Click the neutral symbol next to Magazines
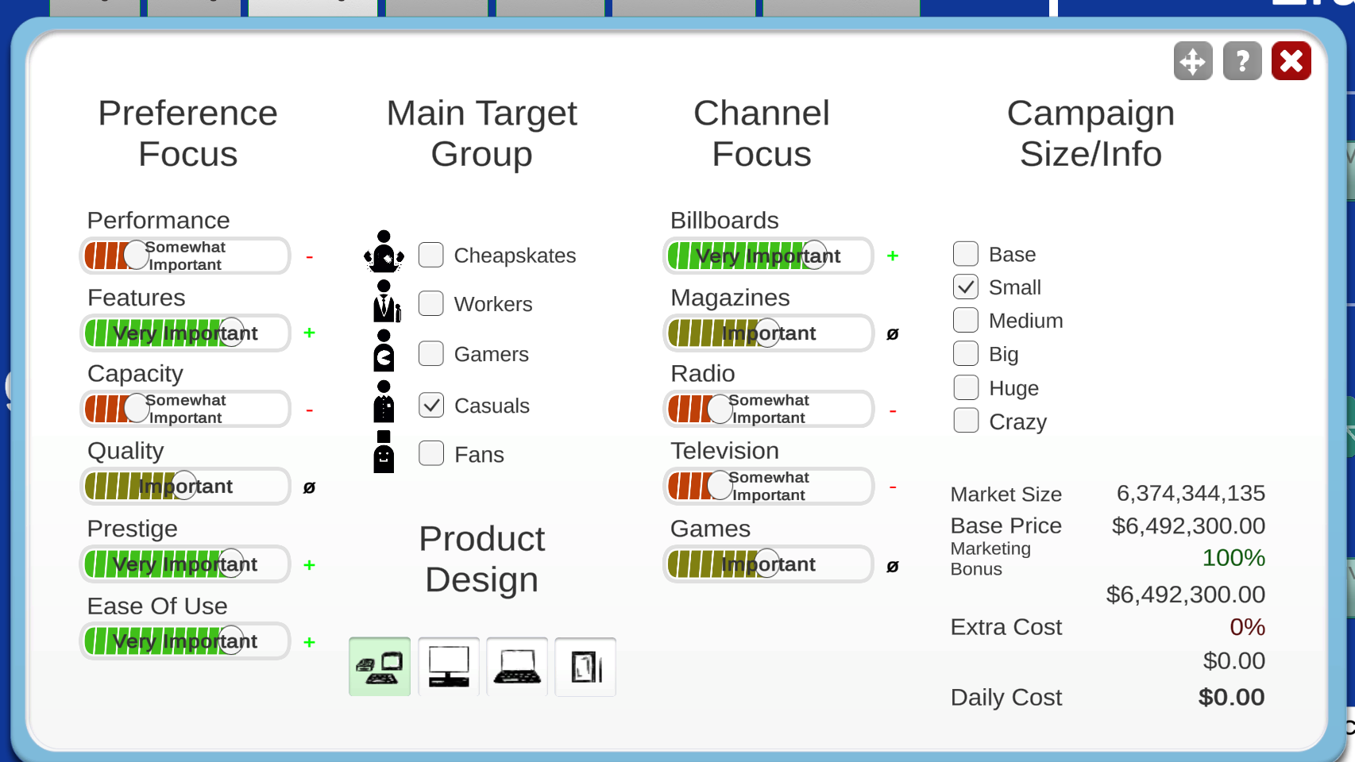The width and height of the screenshot is (1355, 762). (x=893, y=334)
